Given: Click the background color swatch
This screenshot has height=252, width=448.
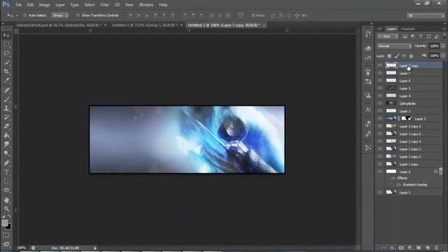Looking at the screenshot, I should (8, 227).
